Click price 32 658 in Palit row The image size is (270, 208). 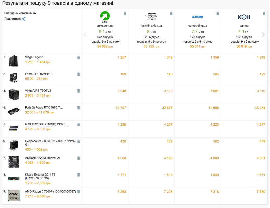click(x=213, y=108)
